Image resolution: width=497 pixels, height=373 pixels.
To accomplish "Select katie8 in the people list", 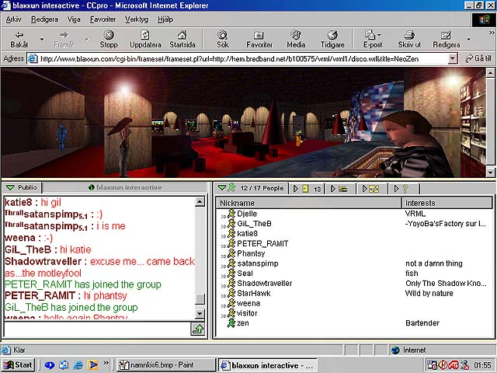I will point(247,233).
